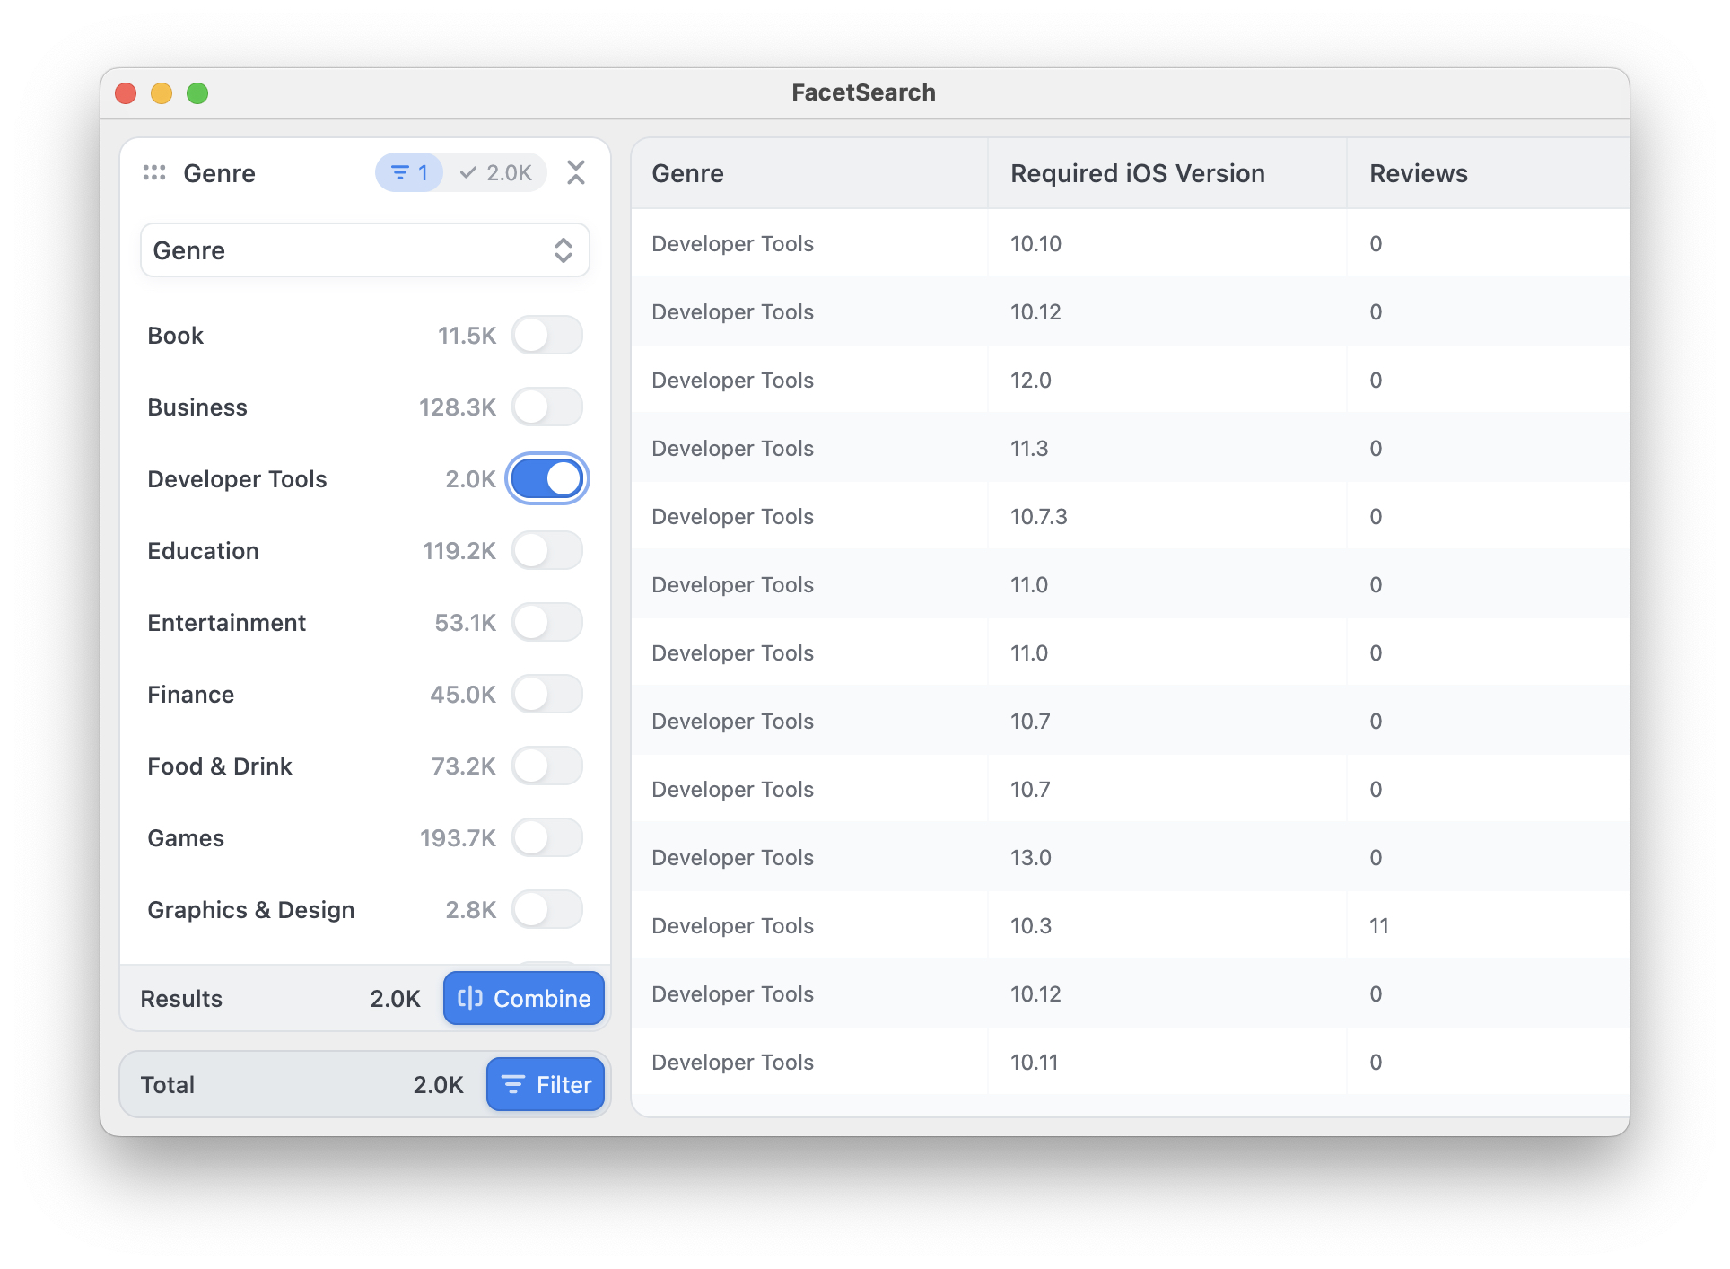Enable the Finance genre switch
This screenshot has width=1730, height=1269.
pyautogui.click(x=547, y=695)
